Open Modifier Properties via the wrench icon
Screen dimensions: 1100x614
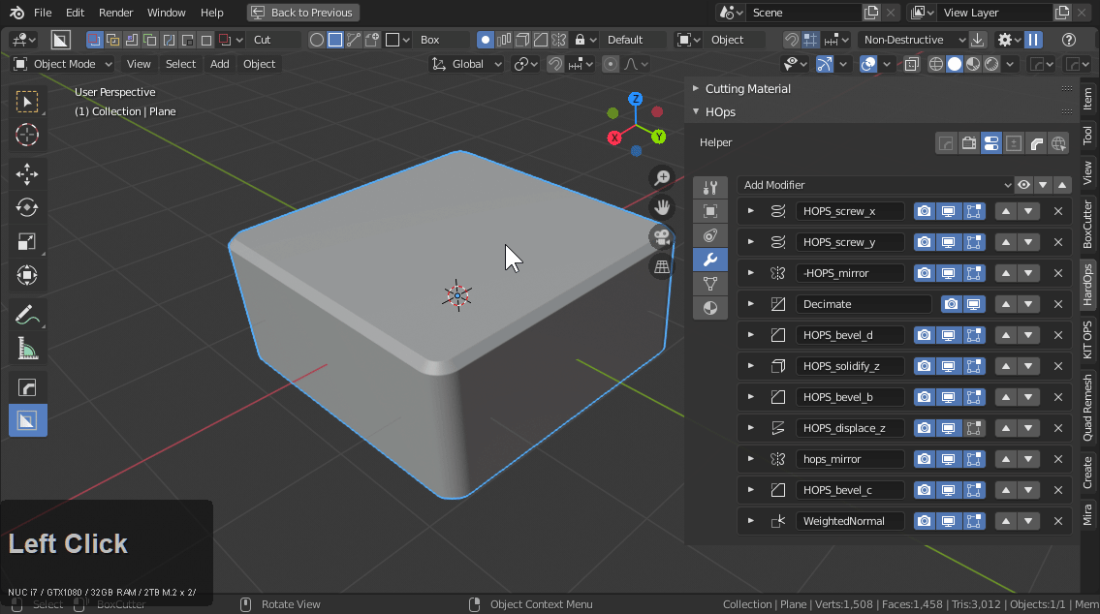coord(710,260)
